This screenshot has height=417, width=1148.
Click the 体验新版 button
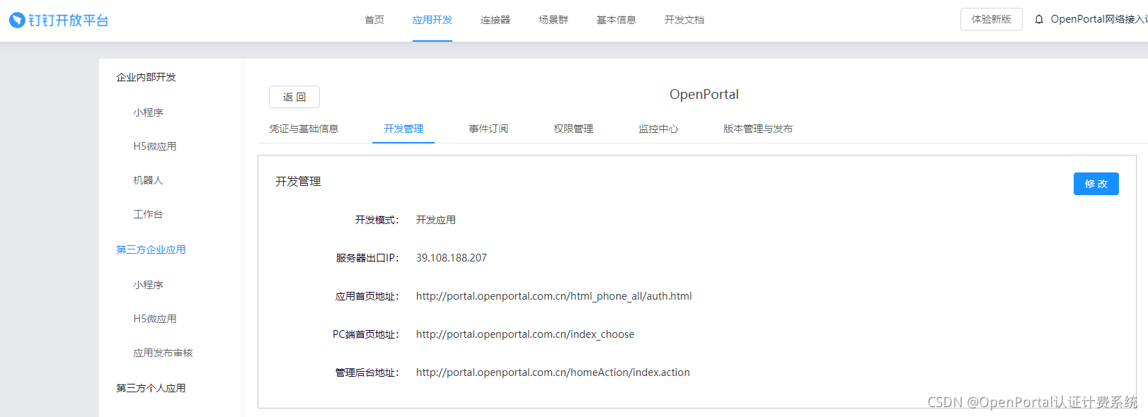click(991, 19)
